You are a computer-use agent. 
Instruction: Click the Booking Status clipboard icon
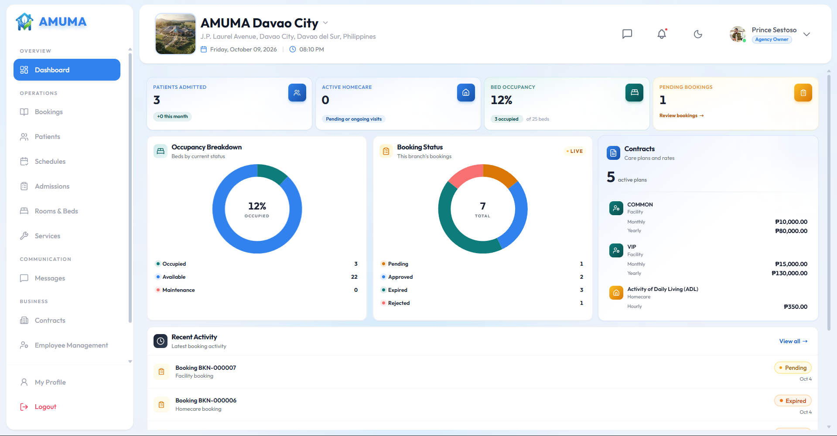pos(386,151)
